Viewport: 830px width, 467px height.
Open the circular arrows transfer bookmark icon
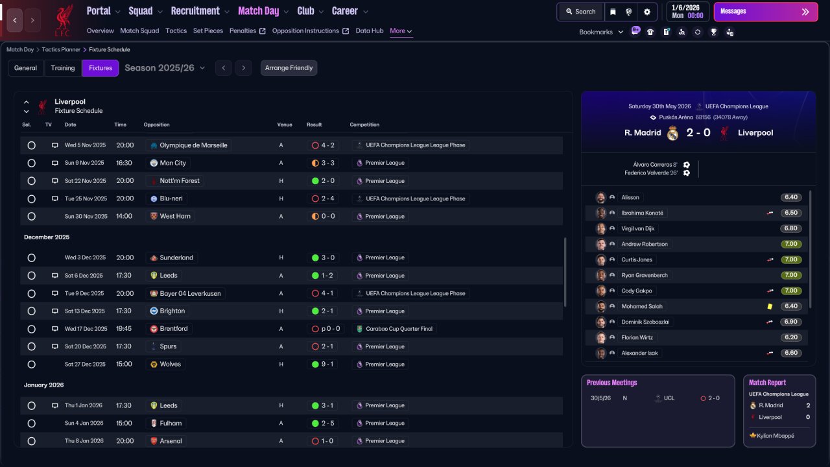pos(698,32)
